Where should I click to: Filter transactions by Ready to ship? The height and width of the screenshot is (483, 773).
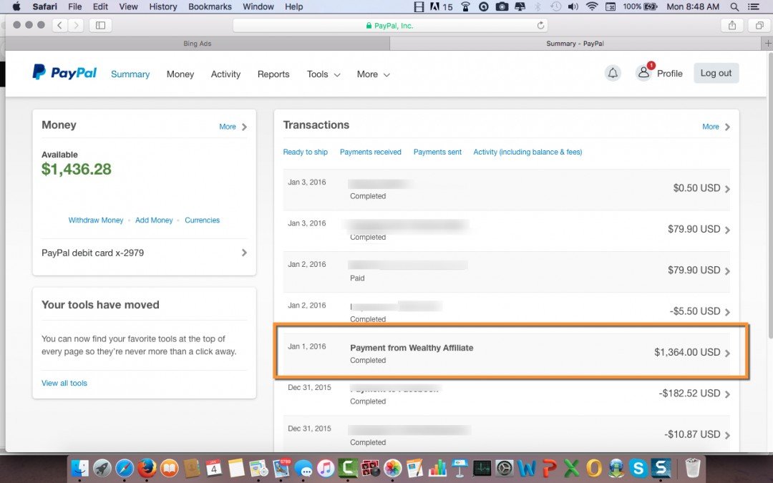point(305,152)
